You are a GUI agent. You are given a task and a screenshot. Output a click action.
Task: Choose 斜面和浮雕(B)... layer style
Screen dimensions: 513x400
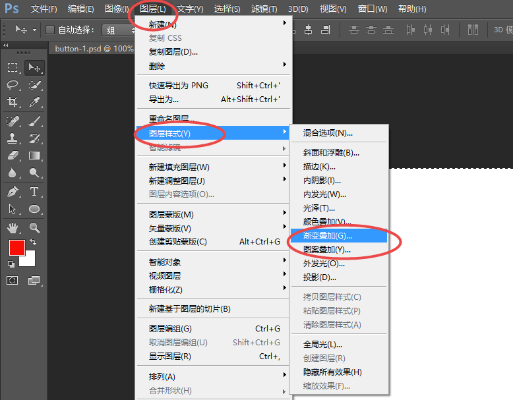339,153
